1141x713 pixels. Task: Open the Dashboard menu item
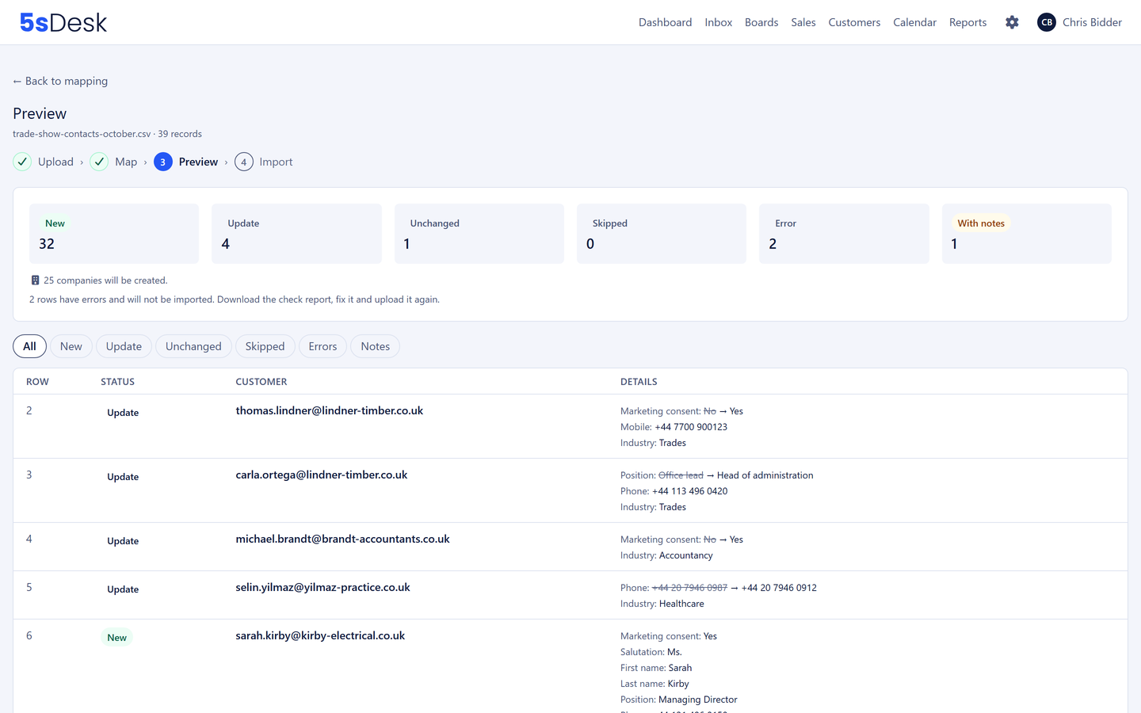point(665,22)
